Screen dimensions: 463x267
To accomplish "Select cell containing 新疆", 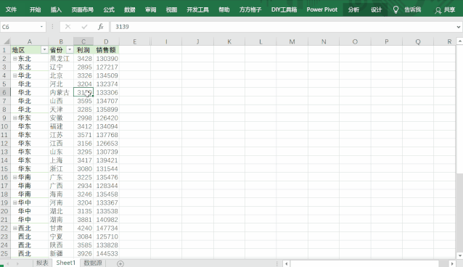I will click(61, 253).
